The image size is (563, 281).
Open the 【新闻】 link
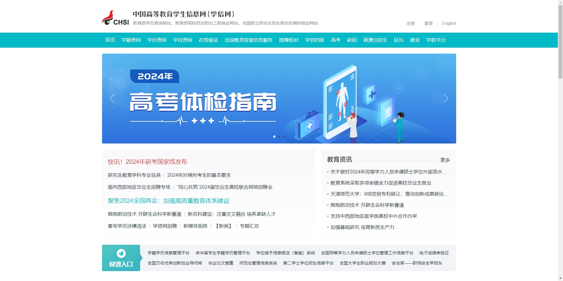tap(224, 226)
